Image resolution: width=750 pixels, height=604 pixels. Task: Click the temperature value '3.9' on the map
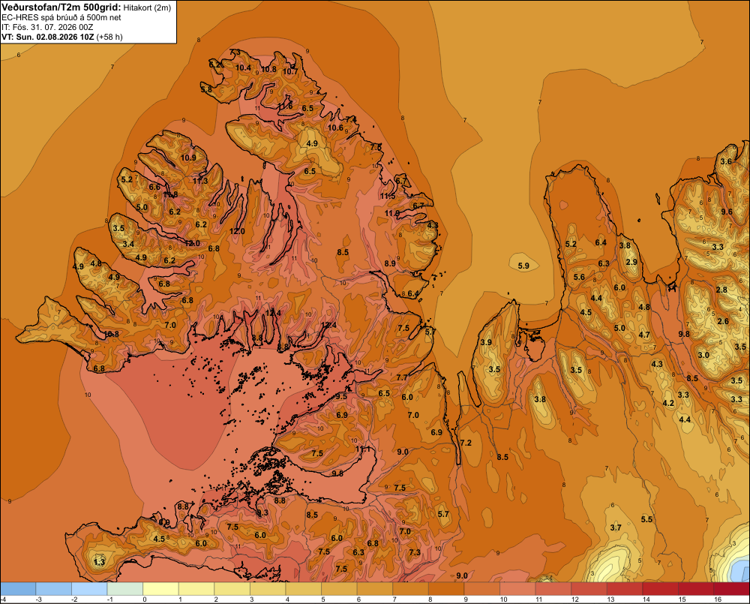click(486, 342)
